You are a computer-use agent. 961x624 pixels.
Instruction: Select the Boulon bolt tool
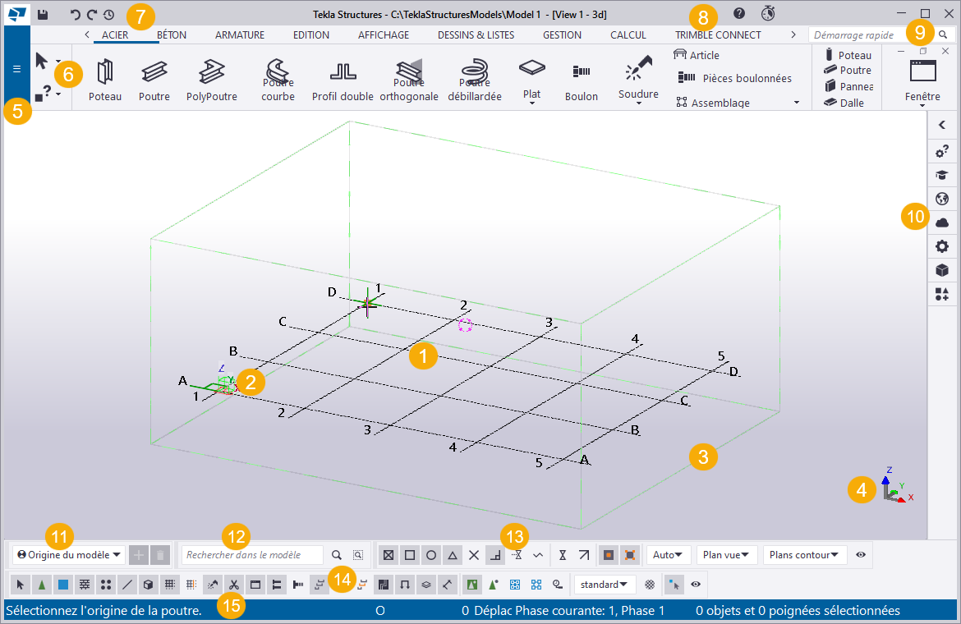point(582,78)
